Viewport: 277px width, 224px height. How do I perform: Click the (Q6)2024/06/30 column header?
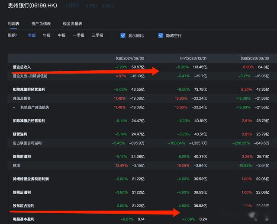129,58
